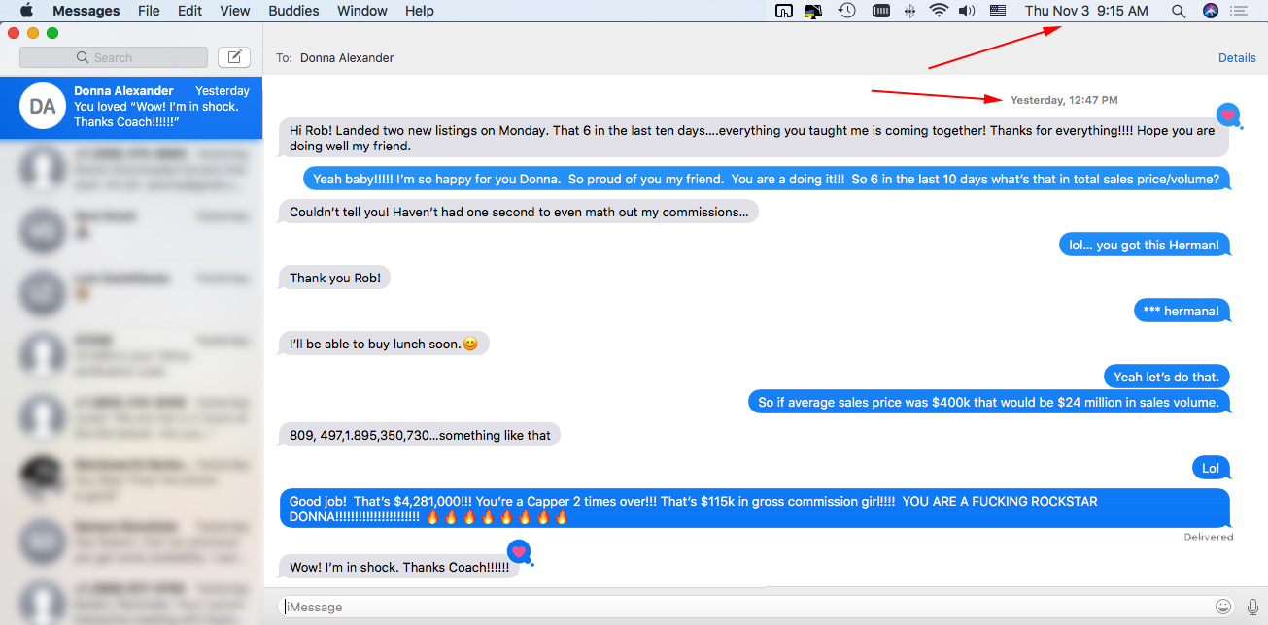Open Notification Center icon

pos(1239,11)
